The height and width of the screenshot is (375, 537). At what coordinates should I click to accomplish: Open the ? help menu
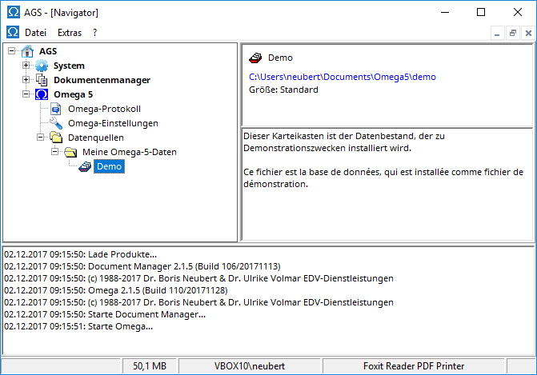click(94, 33)
